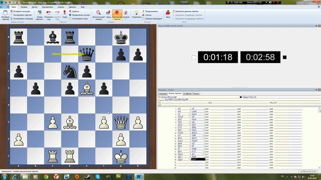The height and width of the screenshot is (180, 321).
Task: Click the black queen on e7
Action: tap(87, 54)
